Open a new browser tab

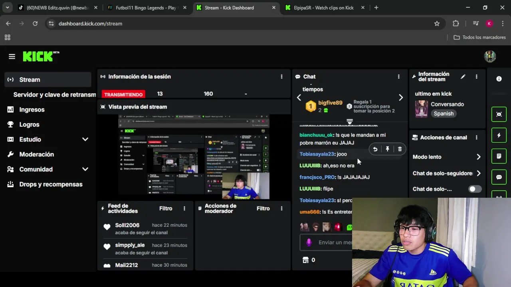376,8
